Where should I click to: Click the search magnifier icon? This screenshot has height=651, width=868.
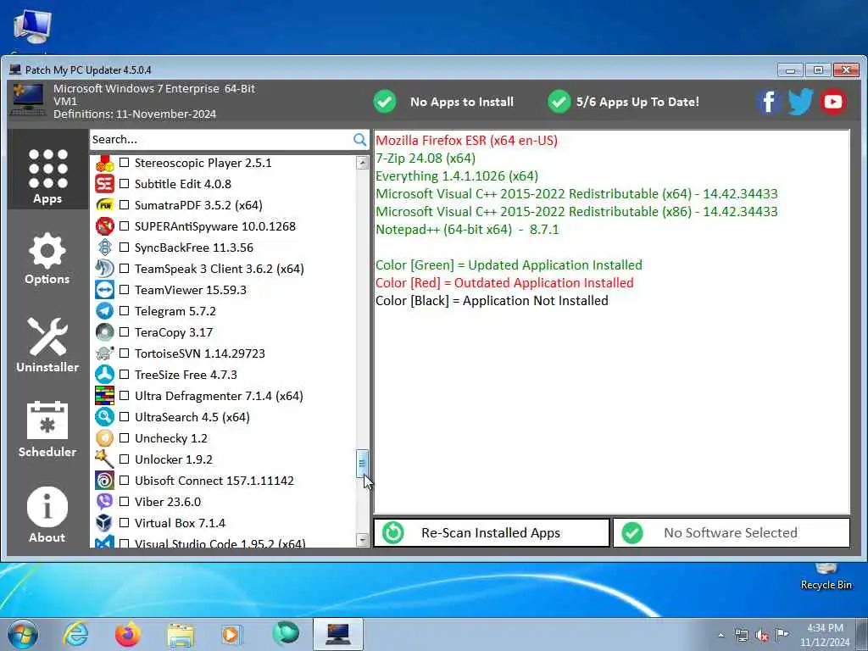click(x=359, y=140)
